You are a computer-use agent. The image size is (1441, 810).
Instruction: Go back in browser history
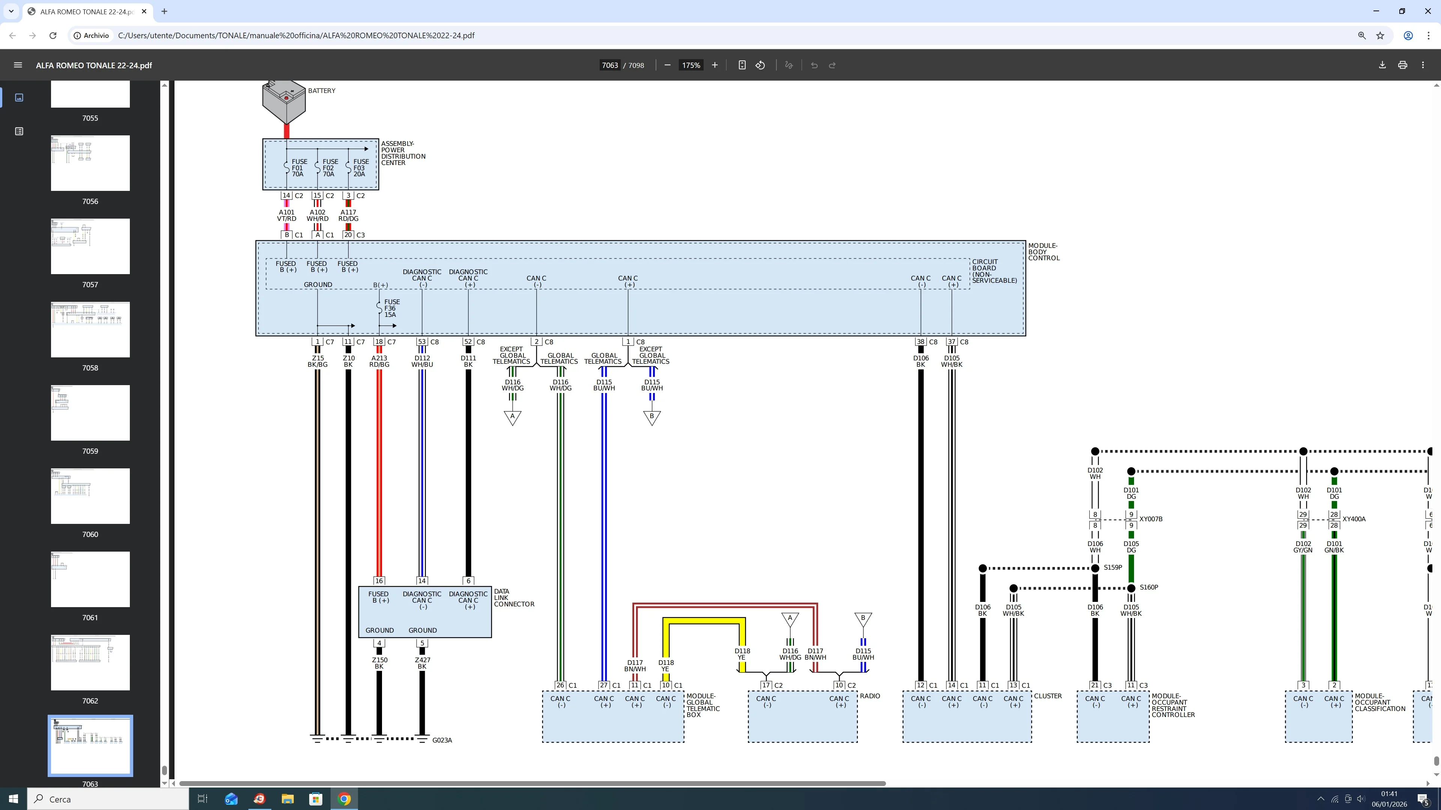click(x=12, y=35)
